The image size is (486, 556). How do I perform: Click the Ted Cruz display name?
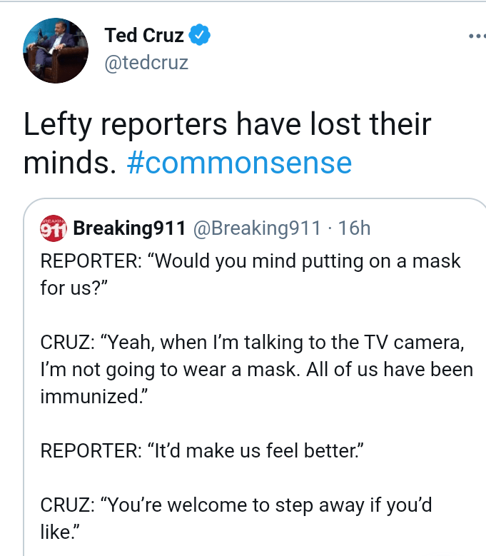pyautogui.click(x=144, y=35)
